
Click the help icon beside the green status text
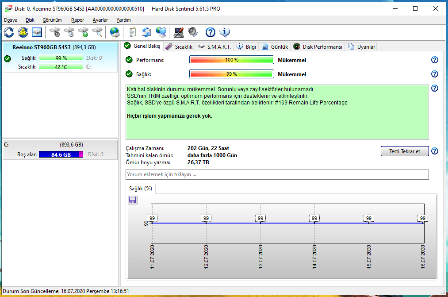pyautogui.click(x=435, y=88)
